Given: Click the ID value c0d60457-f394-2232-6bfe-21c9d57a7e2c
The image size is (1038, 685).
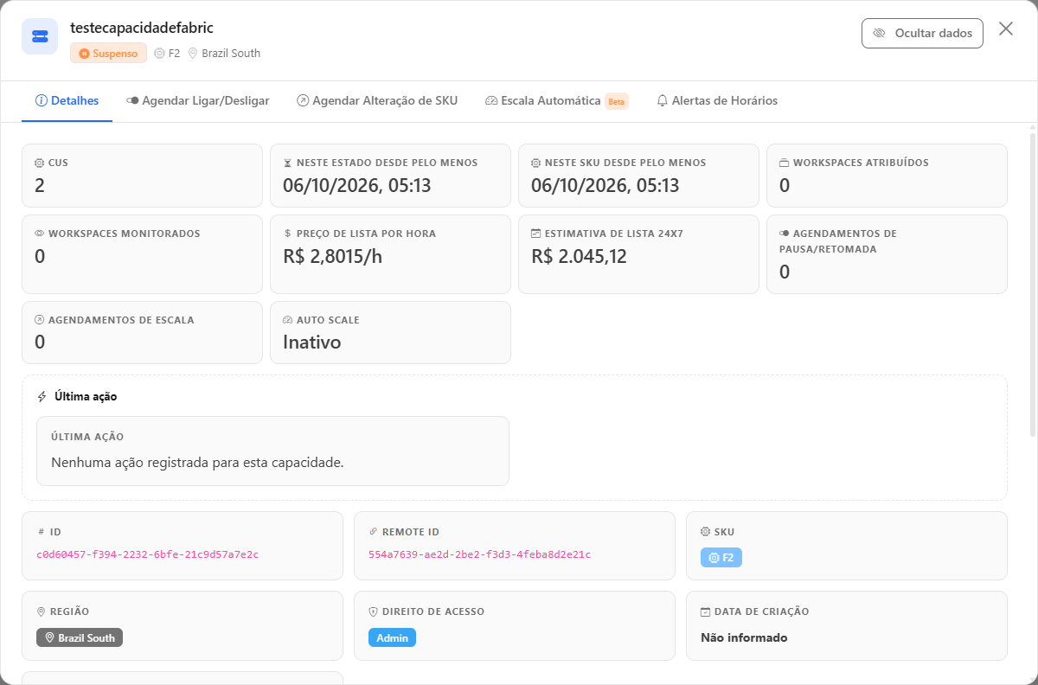Looking at the screenshot, I should (148, 554).
